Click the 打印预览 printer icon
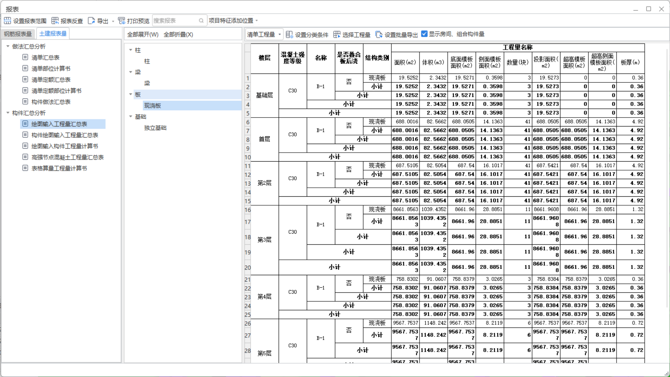Screen dimensions: 670x377 pyautogui.click(x=122, y=21)
